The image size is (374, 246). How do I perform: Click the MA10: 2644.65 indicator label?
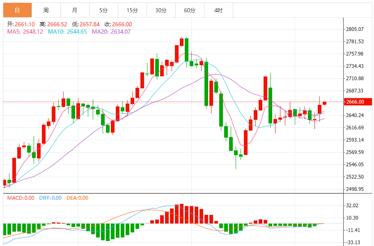67,32
